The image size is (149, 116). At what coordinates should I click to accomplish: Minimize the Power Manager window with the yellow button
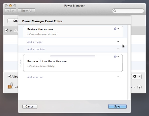tap(11, 6)
